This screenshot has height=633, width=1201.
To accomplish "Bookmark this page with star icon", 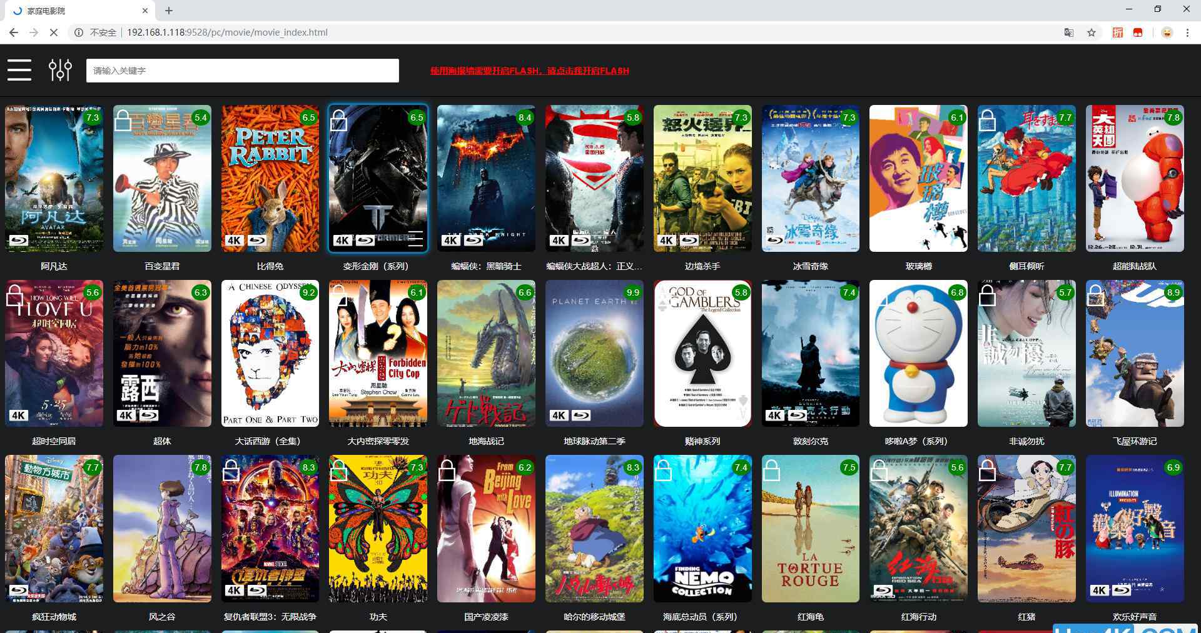I will pos(1092,32).
